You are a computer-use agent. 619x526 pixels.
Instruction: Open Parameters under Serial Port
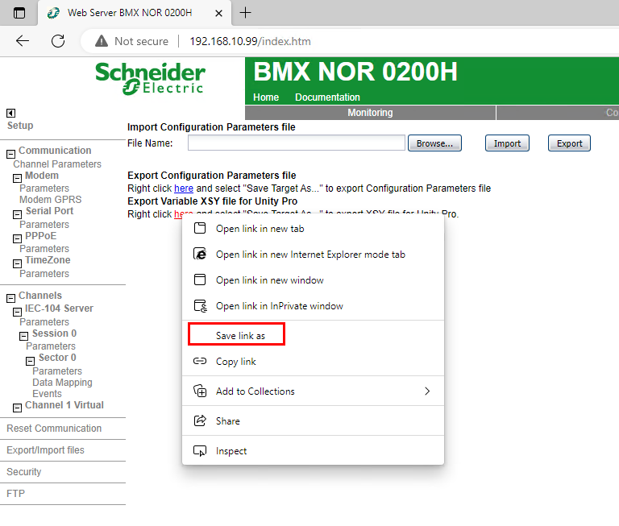click(44, 225)
